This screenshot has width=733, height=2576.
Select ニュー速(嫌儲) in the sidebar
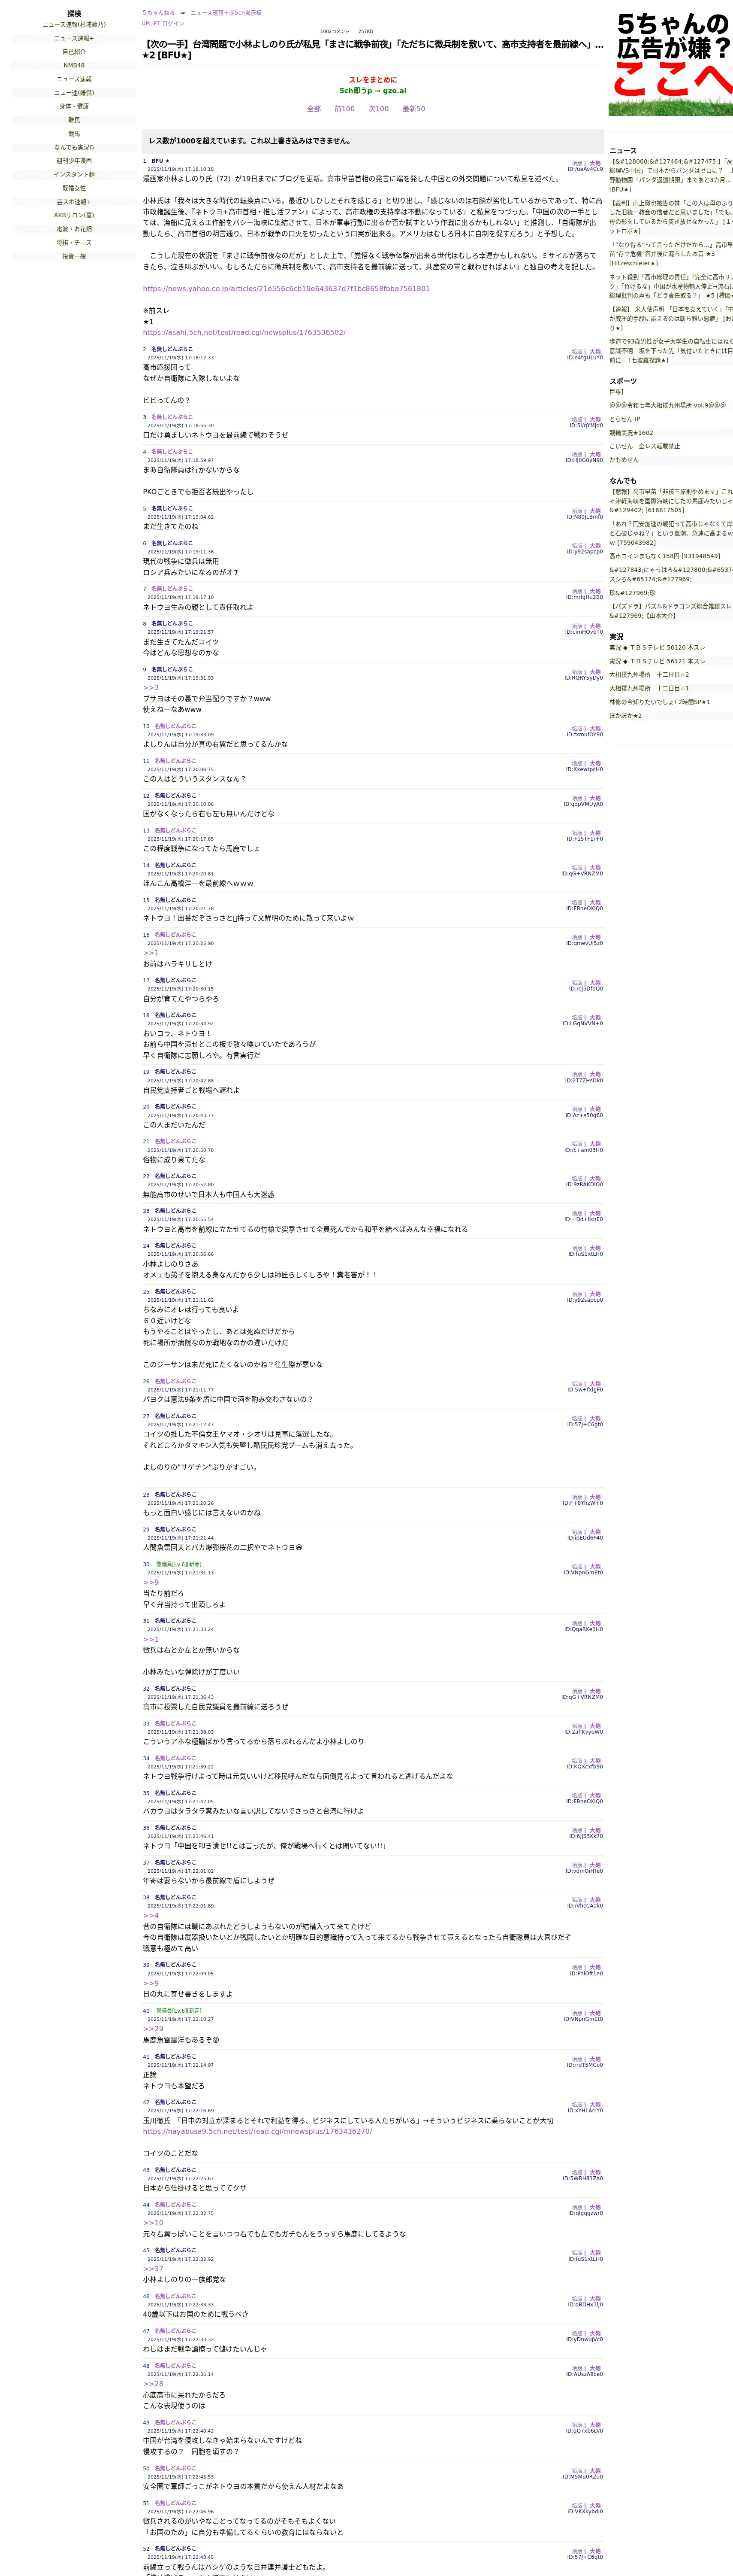click(x=74, y=93)
